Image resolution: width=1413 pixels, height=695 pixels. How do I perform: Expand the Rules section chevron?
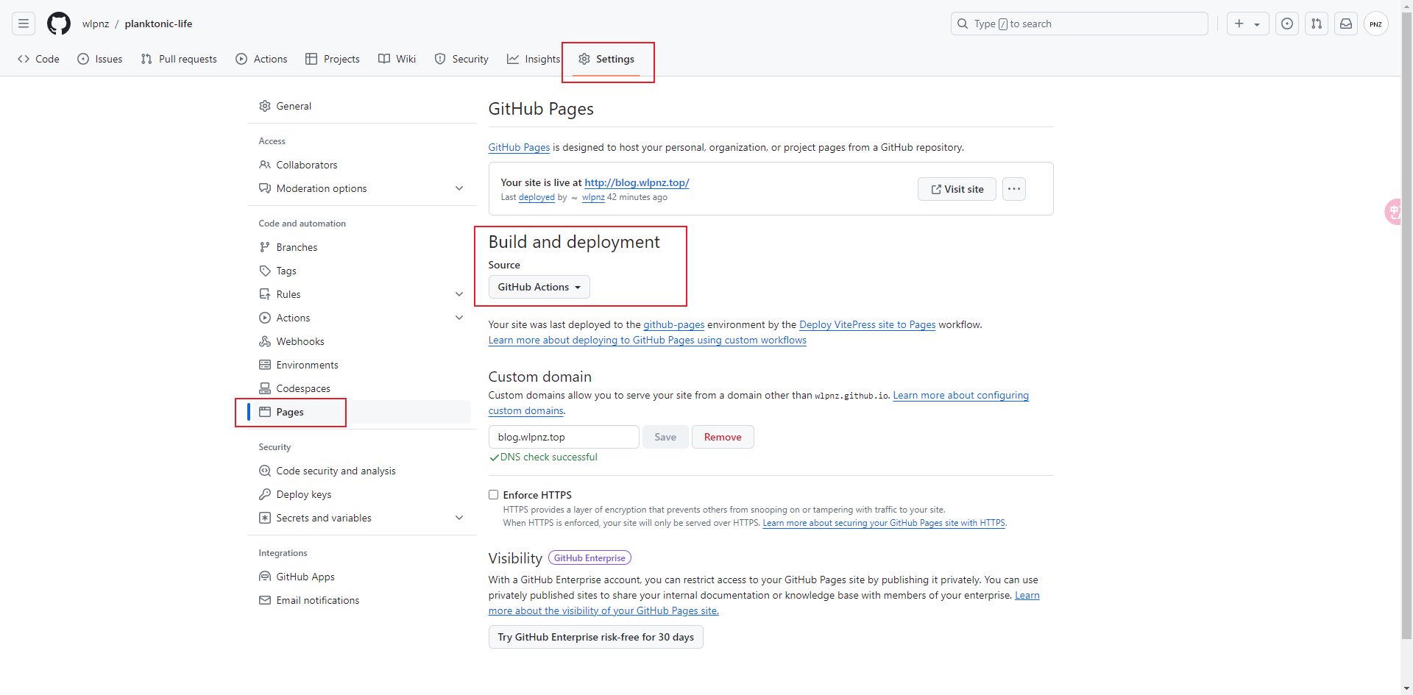tap(459, 294)
